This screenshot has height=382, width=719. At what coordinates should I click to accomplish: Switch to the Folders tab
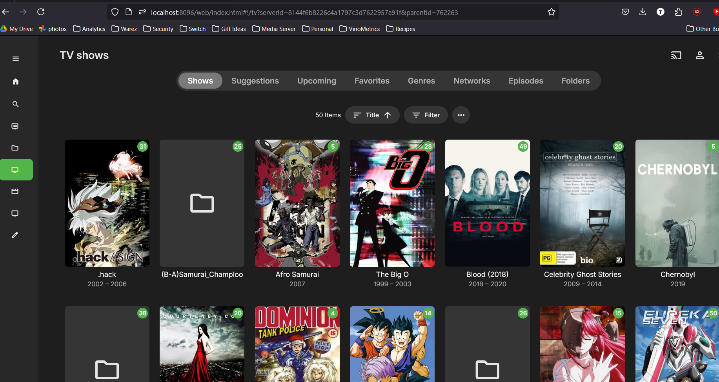[x=575, y=81]
